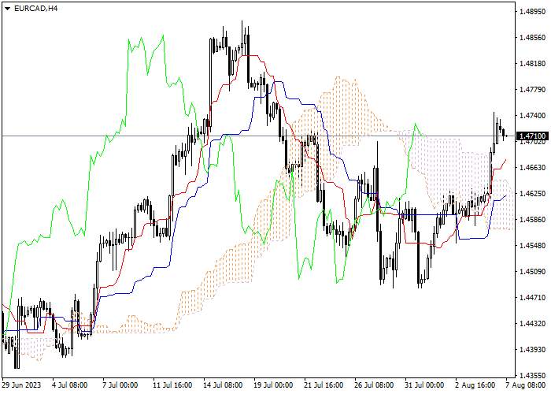Image resolution: width=551 pixels, height=394 pixels.
Task: Select price scale value 1.44710
Action: pos(532,298)
